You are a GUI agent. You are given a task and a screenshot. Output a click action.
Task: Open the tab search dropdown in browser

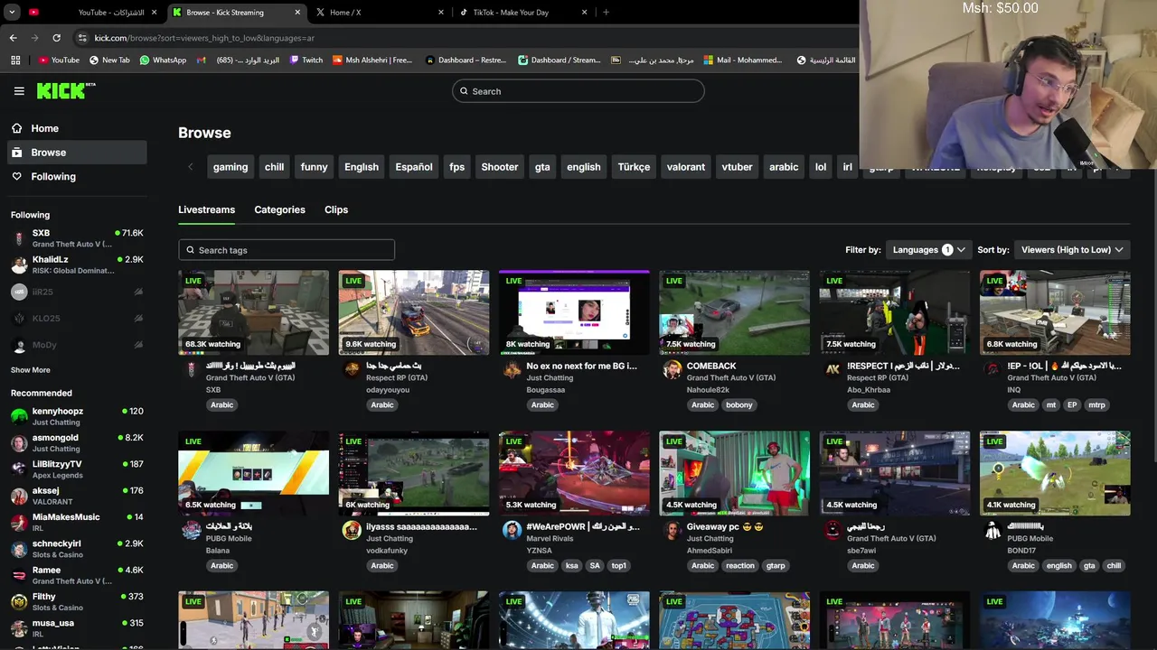[x=12, y=13]
